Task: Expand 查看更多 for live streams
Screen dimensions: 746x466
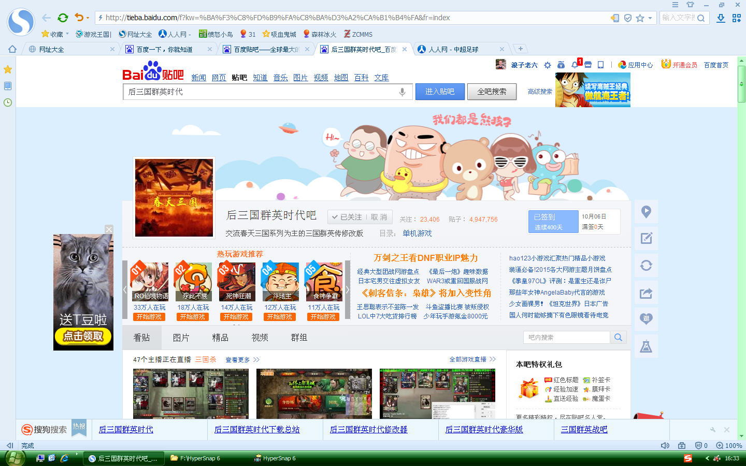Action: (242, 359)
